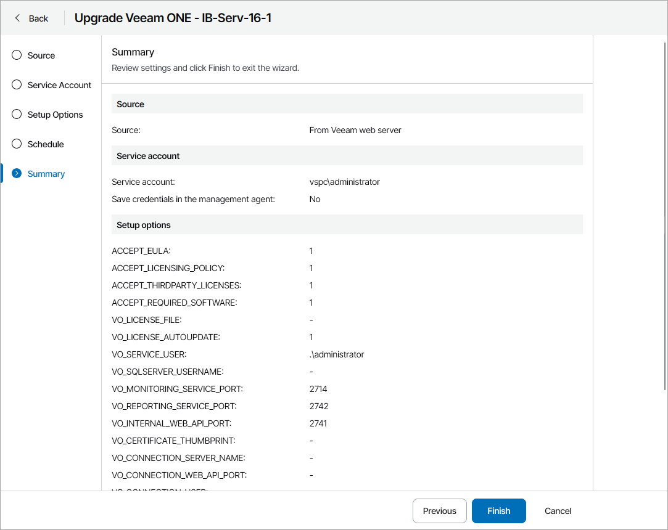The image size is (668, 530).
Task: Click the Setup options section header
Action: pos(144,225)
